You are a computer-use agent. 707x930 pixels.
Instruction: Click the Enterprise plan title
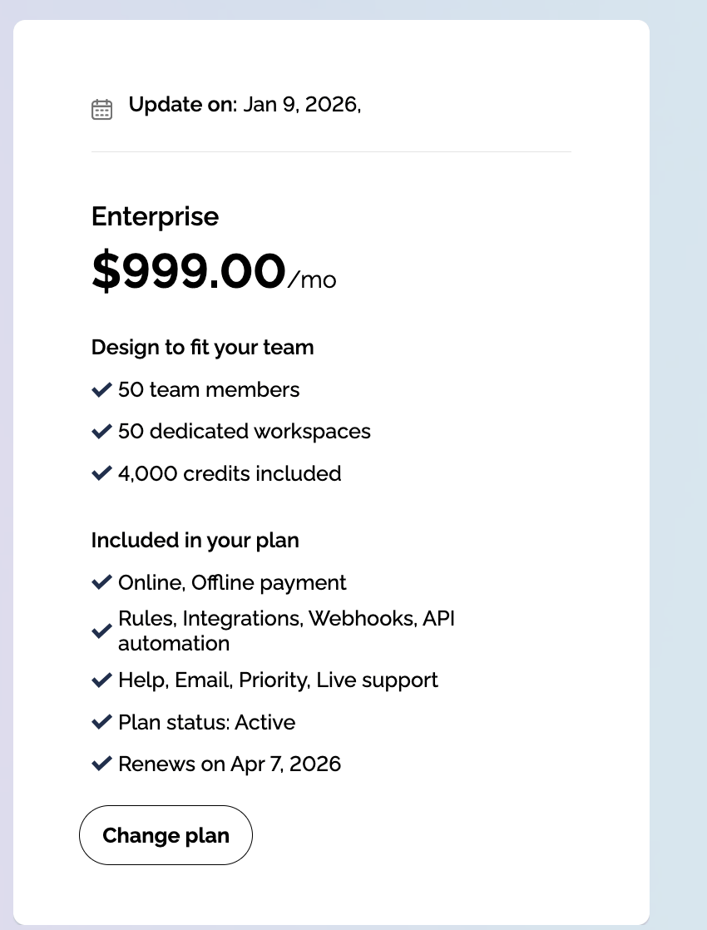[155, 216]
